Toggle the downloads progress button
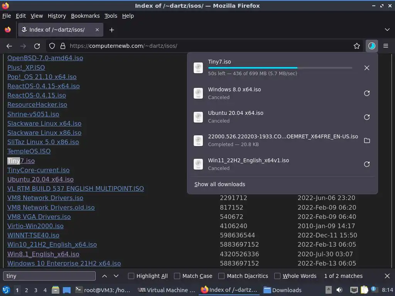The image size is (395, 296). coord(371,46)
